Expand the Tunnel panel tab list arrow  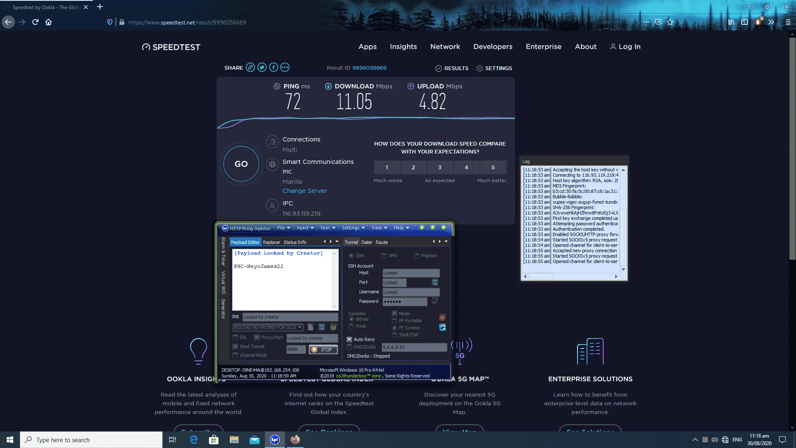446,241
